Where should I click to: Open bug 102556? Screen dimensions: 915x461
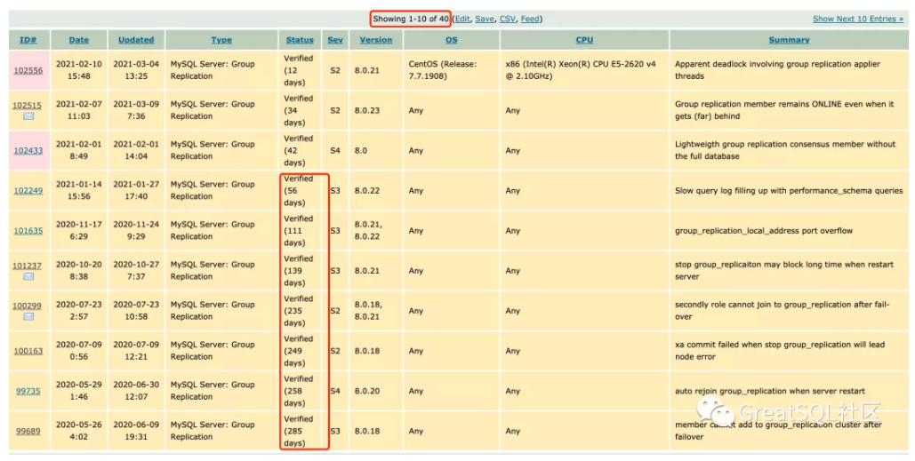click(x=28, y=70)
